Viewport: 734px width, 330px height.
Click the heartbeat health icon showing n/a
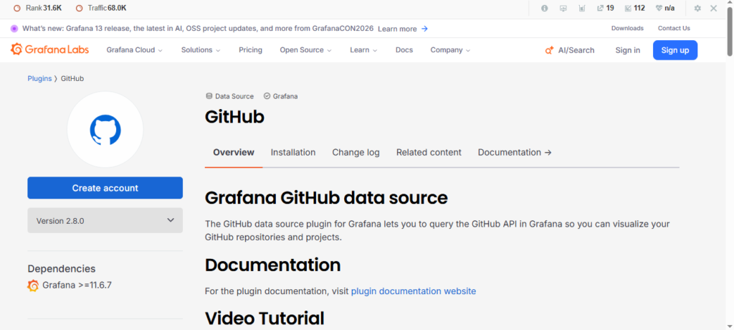tap(659, 9)
